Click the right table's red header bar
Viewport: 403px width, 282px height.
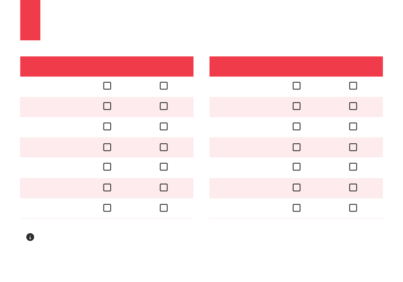click(296, 67)
